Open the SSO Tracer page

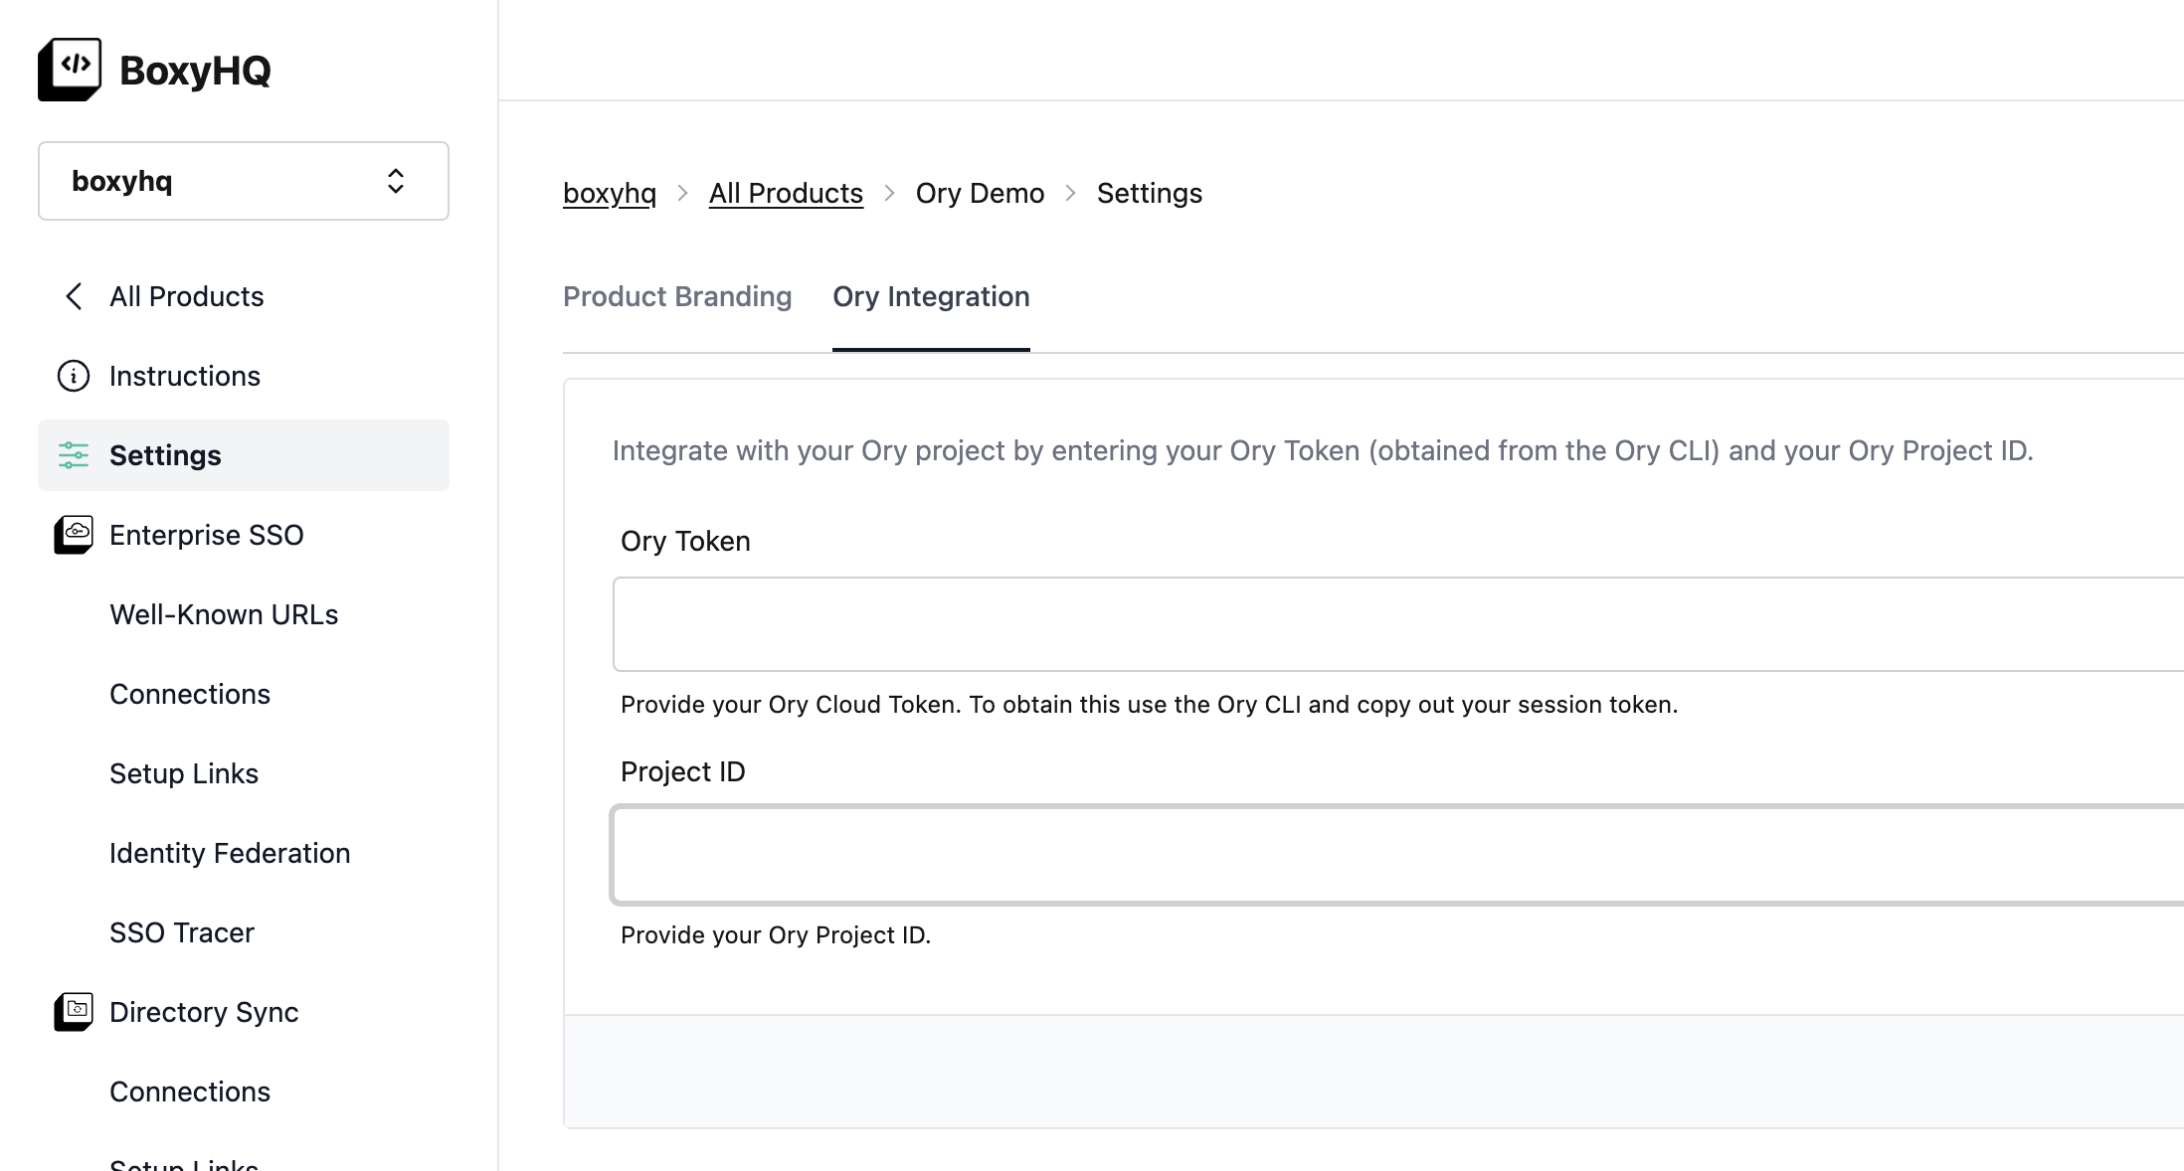182,931
